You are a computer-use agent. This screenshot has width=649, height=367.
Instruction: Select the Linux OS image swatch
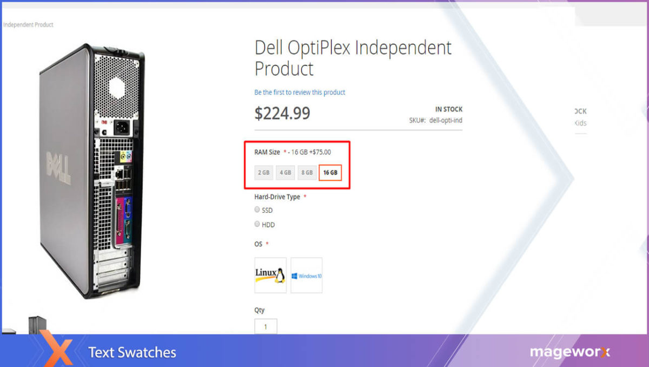coord(270,275)
